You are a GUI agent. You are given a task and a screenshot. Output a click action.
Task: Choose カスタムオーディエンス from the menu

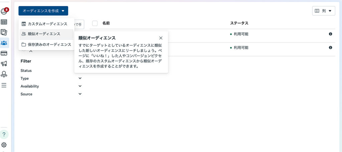[46, 24]
